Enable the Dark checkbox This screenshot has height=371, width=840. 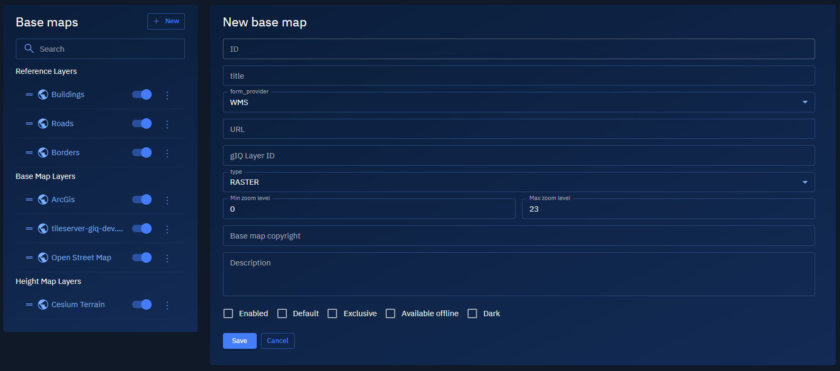pos(472,313)
